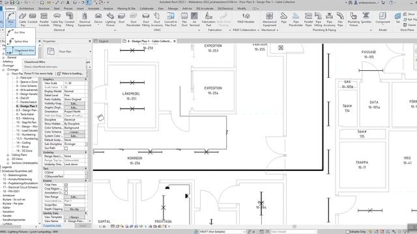
Task: Switch to the Dagbok view tab
Action: (x=104, y=41)
